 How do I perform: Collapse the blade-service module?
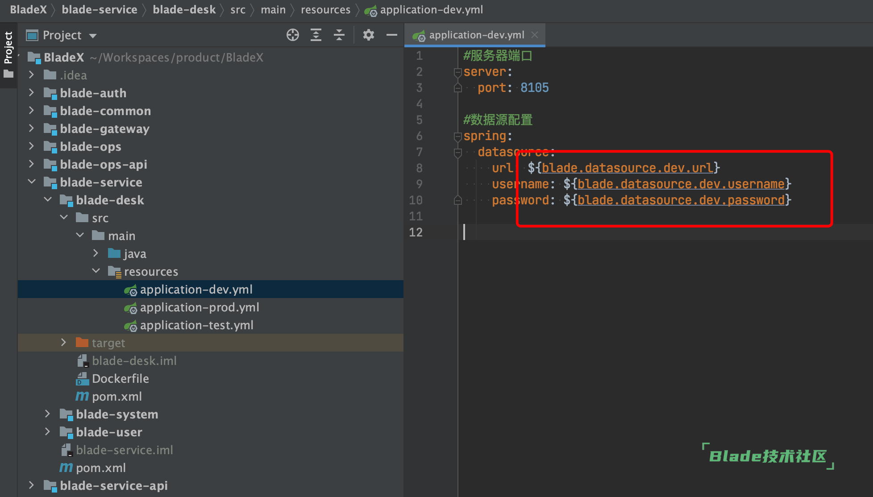point(32,182)
